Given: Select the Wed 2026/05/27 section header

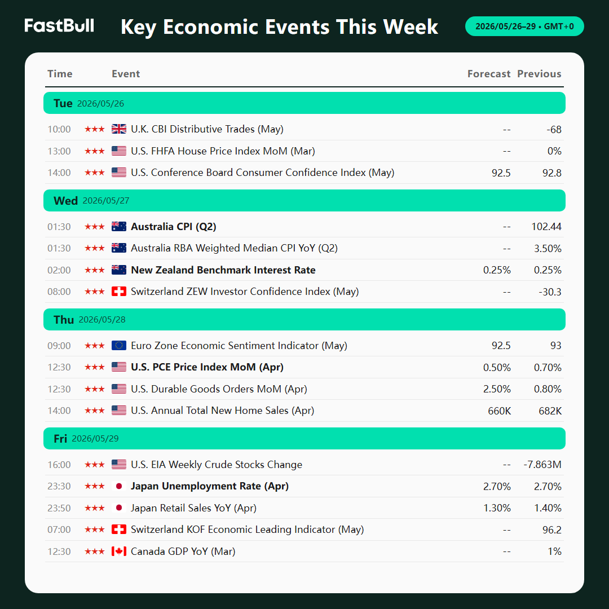Looking at the screenshot, I should pos(304,200).
